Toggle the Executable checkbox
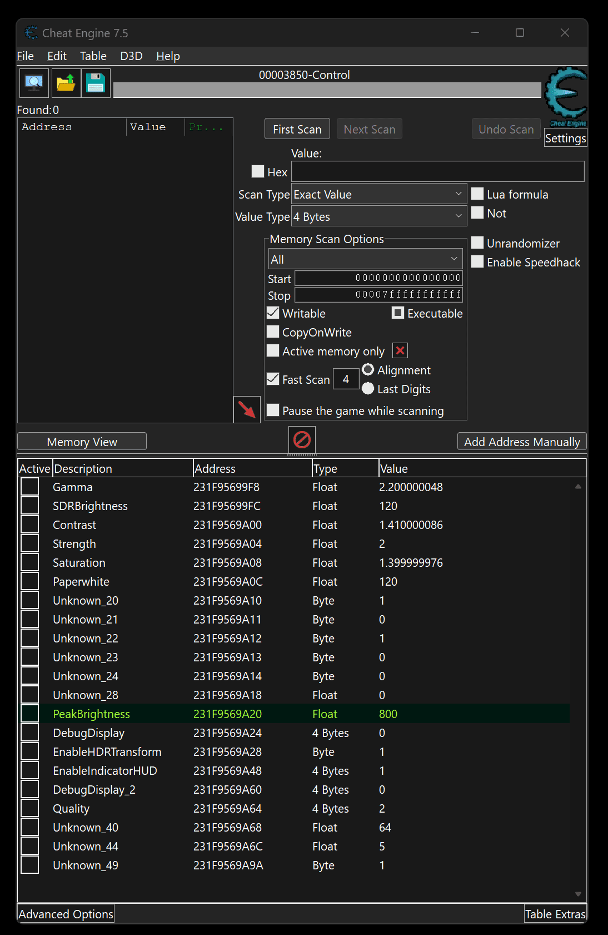This screenshot has width=608, height=935. click(398, 313)
